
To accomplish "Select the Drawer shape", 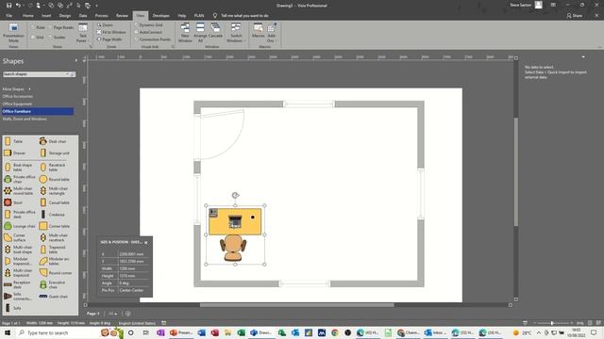I will pyautogui.click(x=15, y=153).
